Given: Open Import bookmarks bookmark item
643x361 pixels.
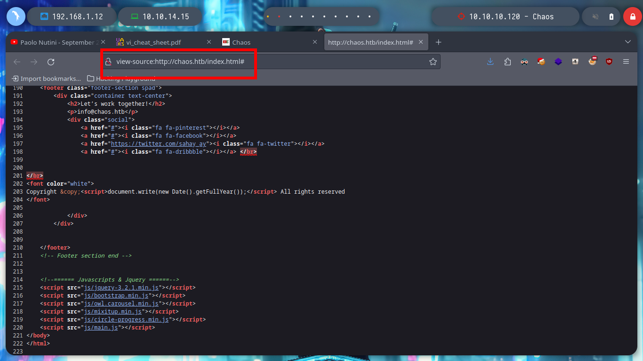Looking at the screenshot, I should point(46,78).
